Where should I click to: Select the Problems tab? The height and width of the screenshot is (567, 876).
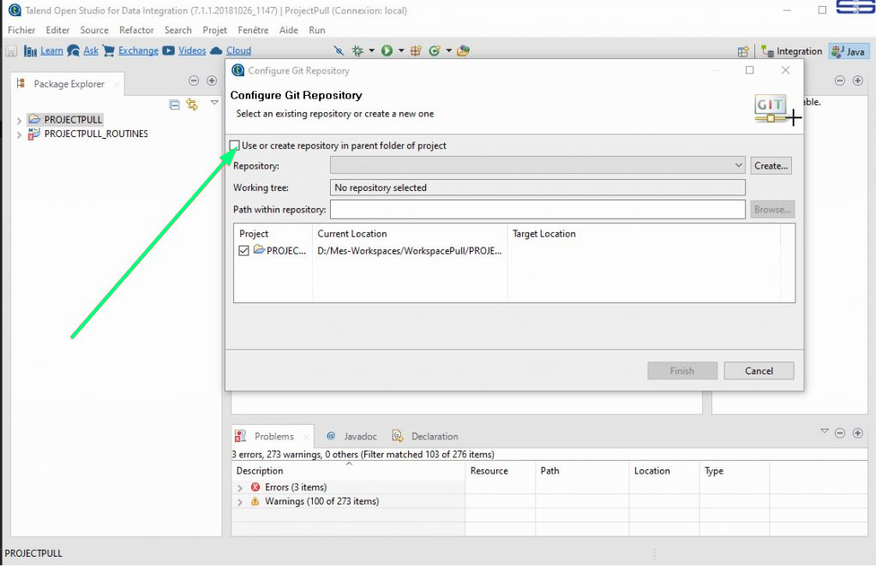point(272,437)
